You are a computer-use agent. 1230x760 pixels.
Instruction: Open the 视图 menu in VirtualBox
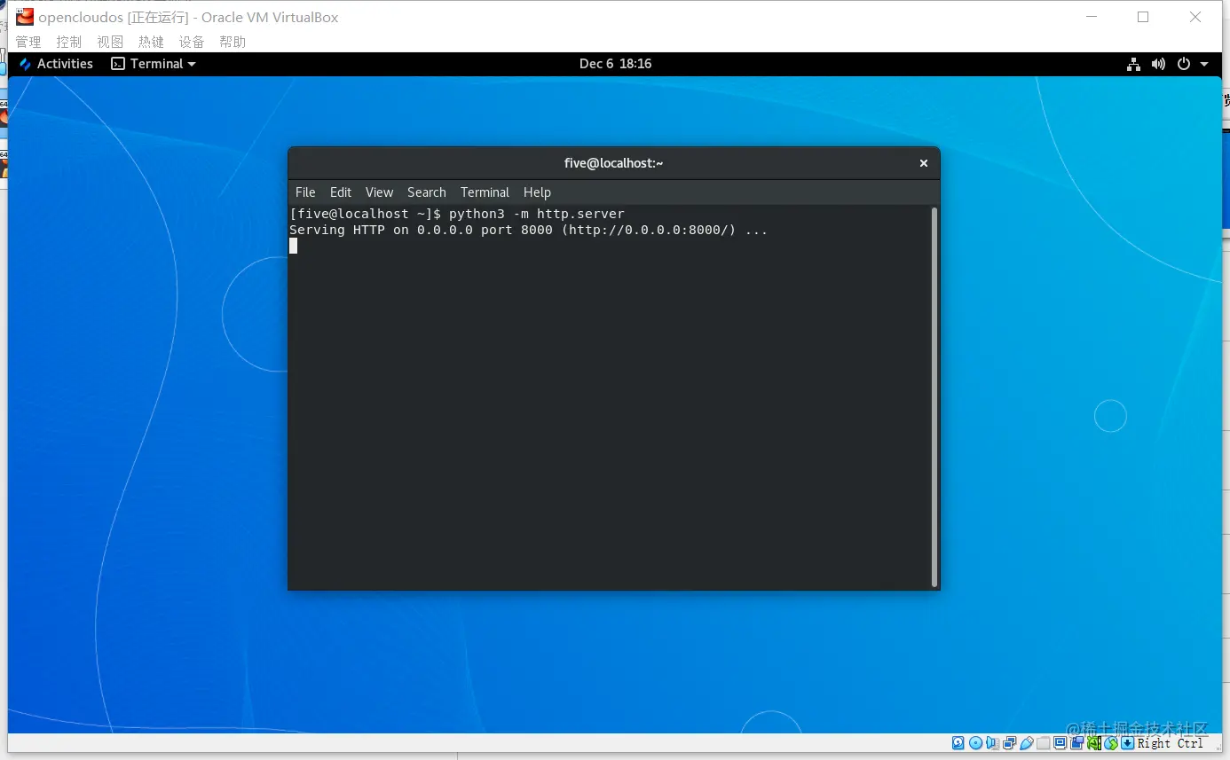(110, 42)
